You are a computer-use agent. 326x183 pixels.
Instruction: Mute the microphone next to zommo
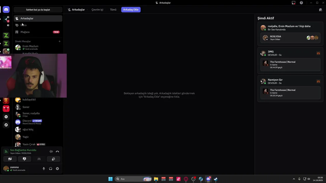[x=44, y=169]
